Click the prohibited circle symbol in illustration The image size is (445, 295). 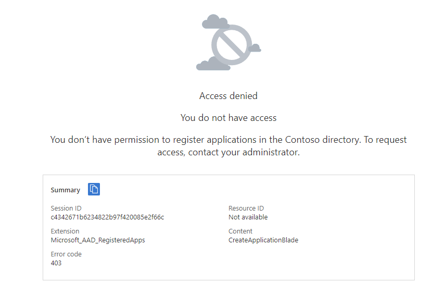[232, 45]
